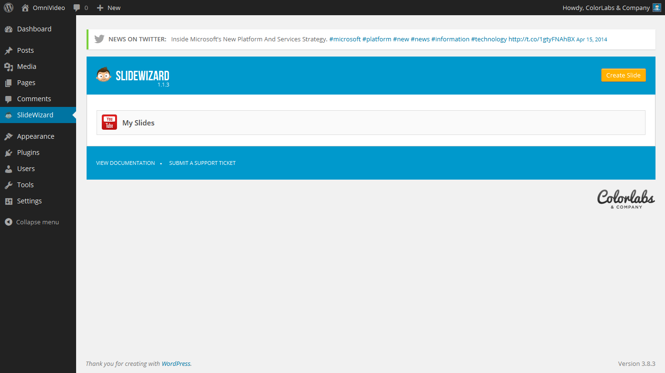Open the Media menu item
Image resolution: width=665 pixels, height=373 pixels.
coord(27,67)
